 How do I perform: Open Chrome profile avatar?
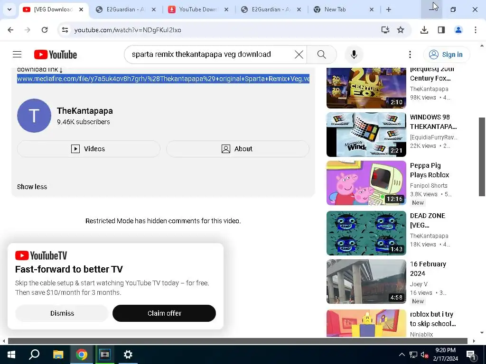point(458,30)
